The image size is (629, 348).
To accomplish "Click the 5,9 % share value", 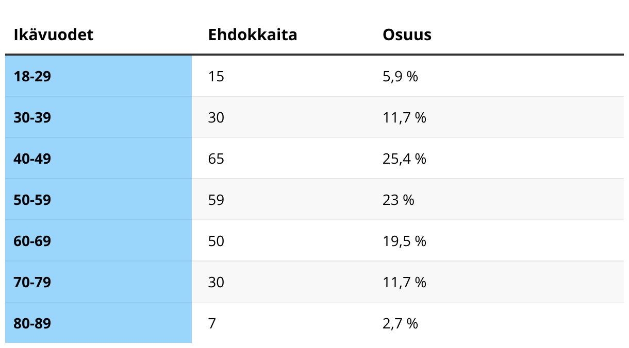I will tap(400, 77).
